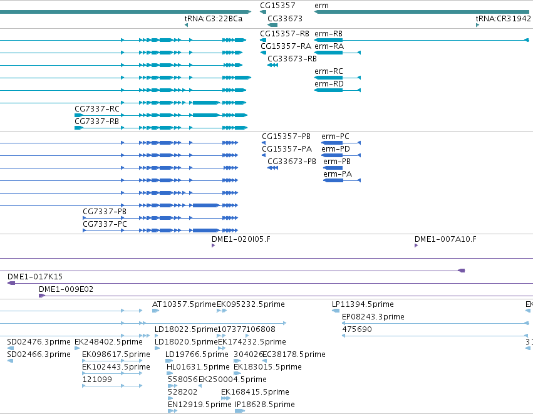The image size is (533, 414).
Task: Select the CG33673 gene feature
Action: pos(272,25)
